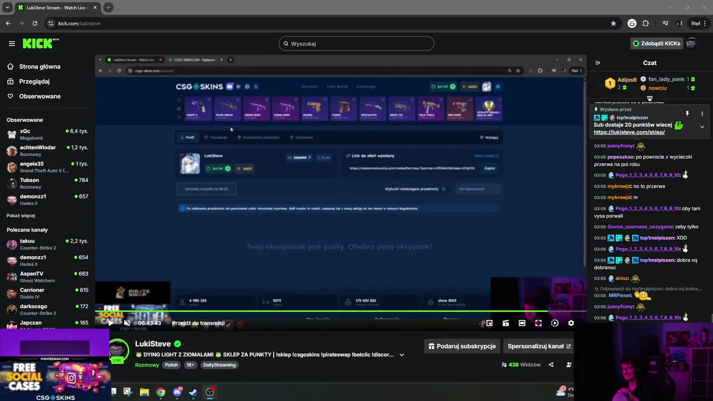Click the KICK logo
This screenshot has height=401, width=713.
41,43
